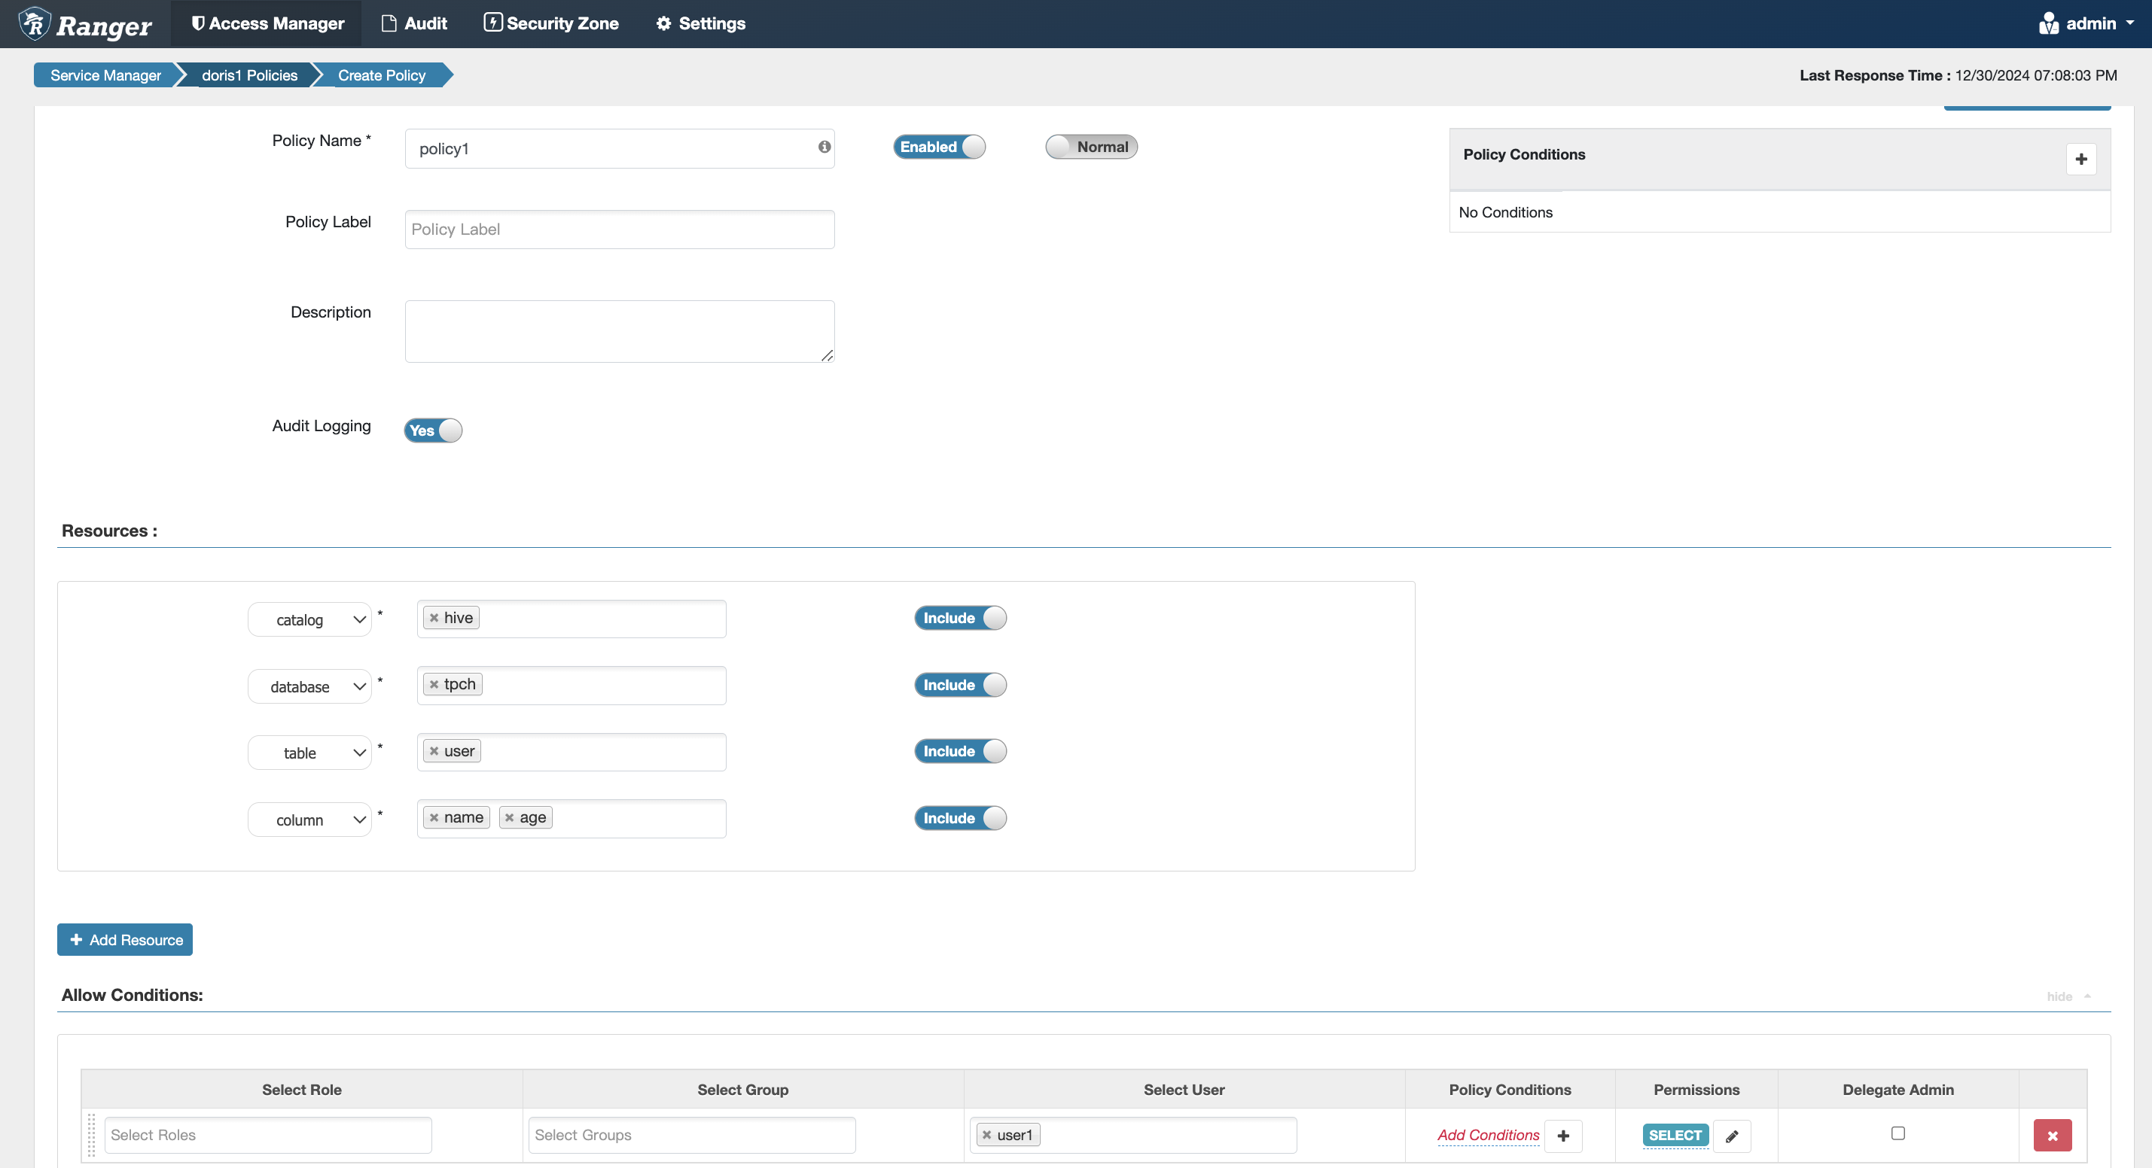Remove the 'age' column tag

point(512,817)
